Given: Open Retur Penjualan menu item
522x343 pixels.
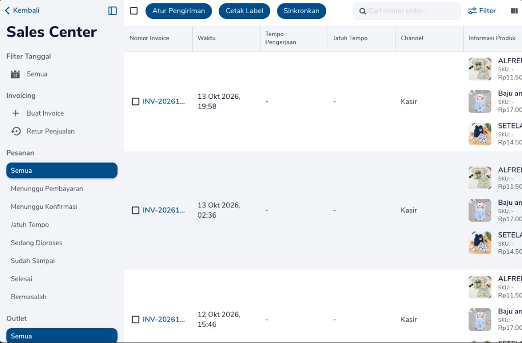Looking at the screenshot, I should click(50, 131).
